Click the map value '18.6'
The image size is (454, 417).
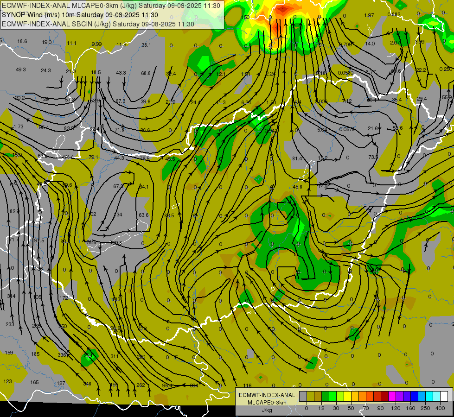pos(22,41)
